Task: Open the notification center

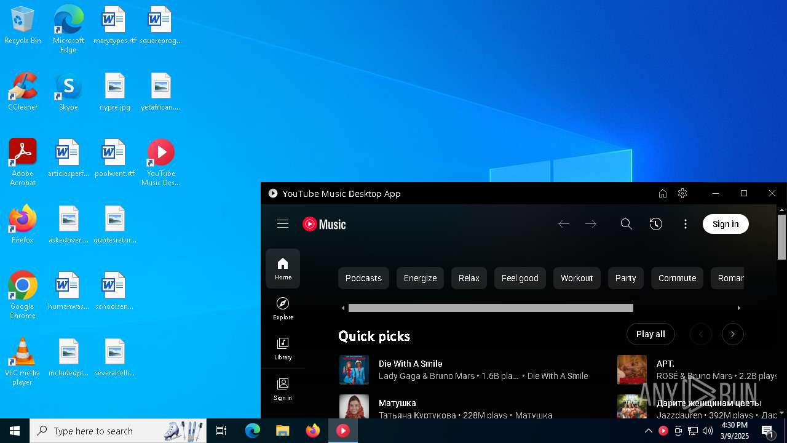Action: click(x=768, y=431)
